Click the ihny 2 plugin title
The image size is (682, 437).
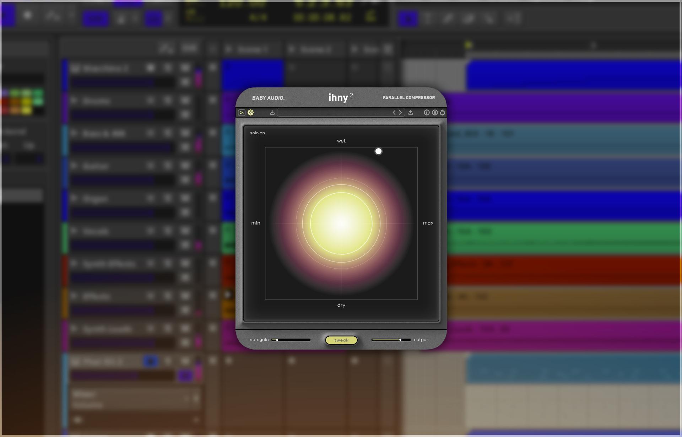tap(340, 97)
